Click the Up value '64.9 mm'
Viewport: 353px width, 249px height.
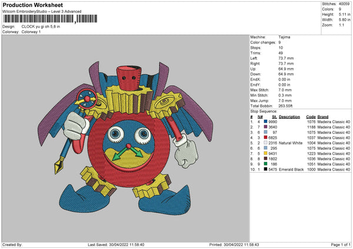point(286,69)
